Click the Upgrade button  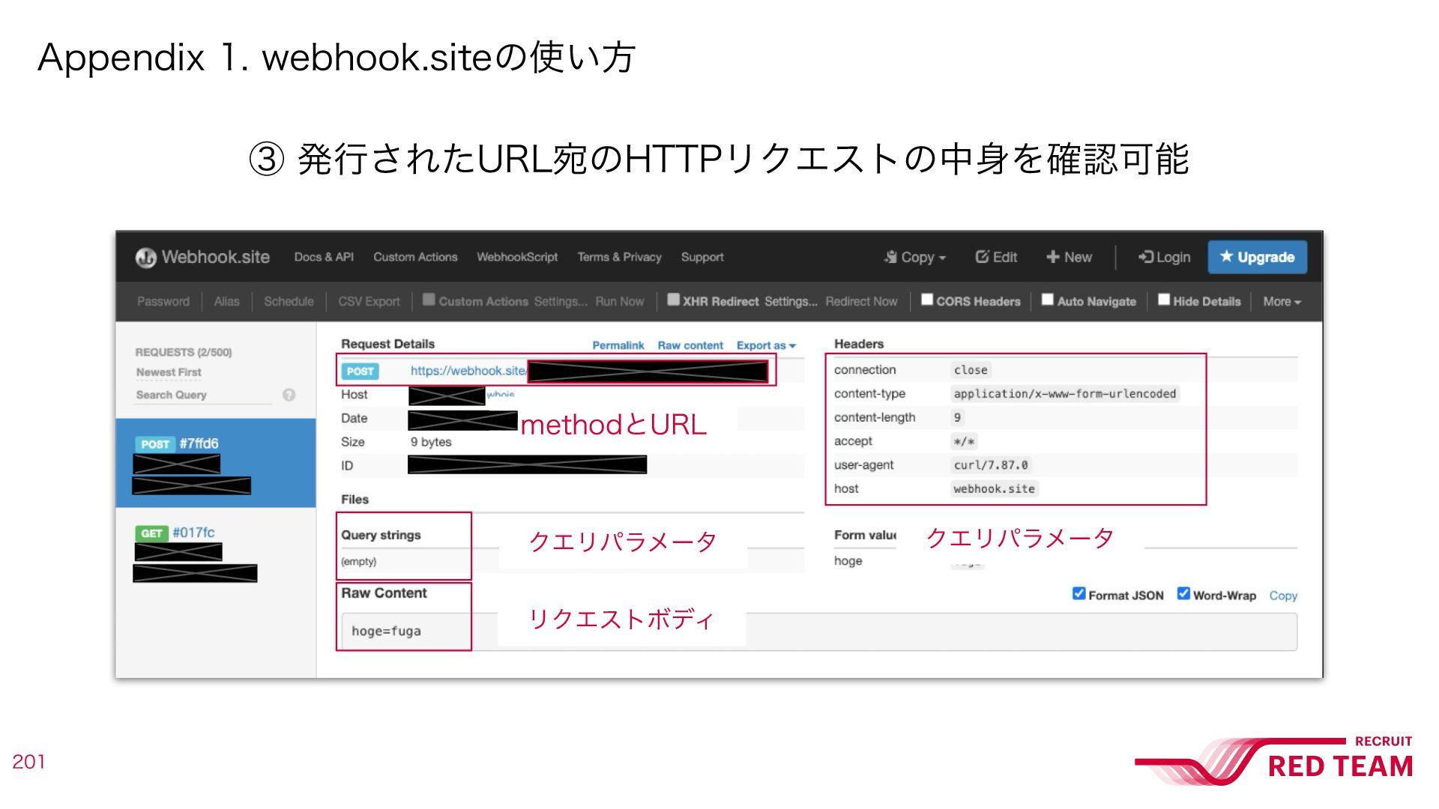click(1257, 257)
